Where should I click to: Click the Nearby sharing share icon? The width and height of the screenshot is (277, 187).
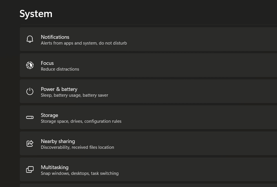(30, 143)
